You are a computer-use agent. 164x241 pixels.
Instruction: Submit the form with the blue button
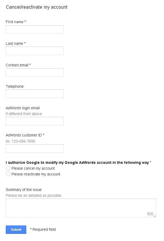pyautogui.click(x=16, y=229)
